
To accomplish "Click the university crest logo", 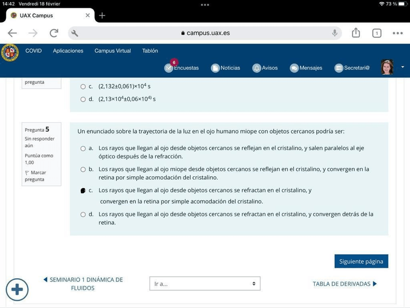I will tap(10, 52).
